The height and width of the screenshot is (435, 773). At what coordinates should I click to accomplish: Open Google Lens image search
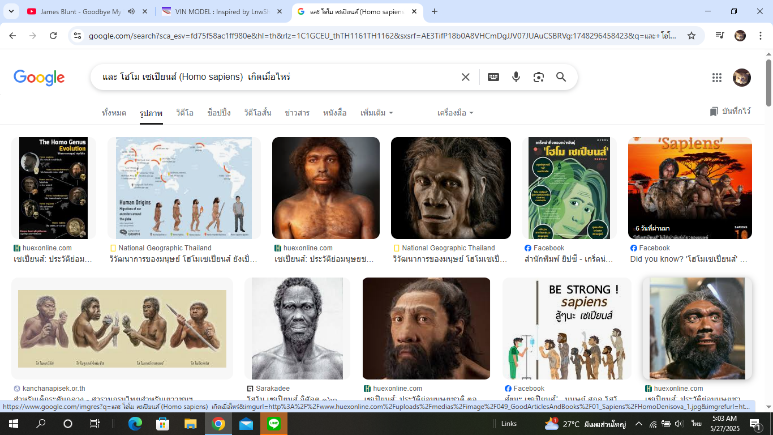coord(538,77)
